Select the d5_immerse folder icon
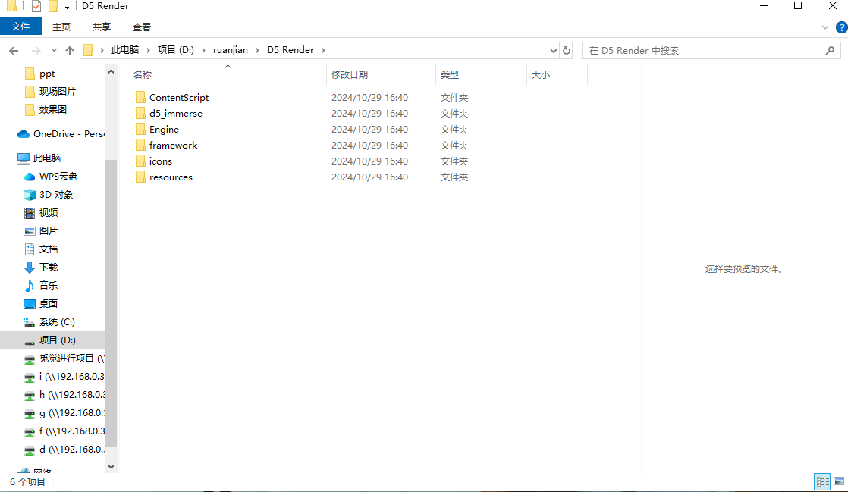 tap(140, 113)
